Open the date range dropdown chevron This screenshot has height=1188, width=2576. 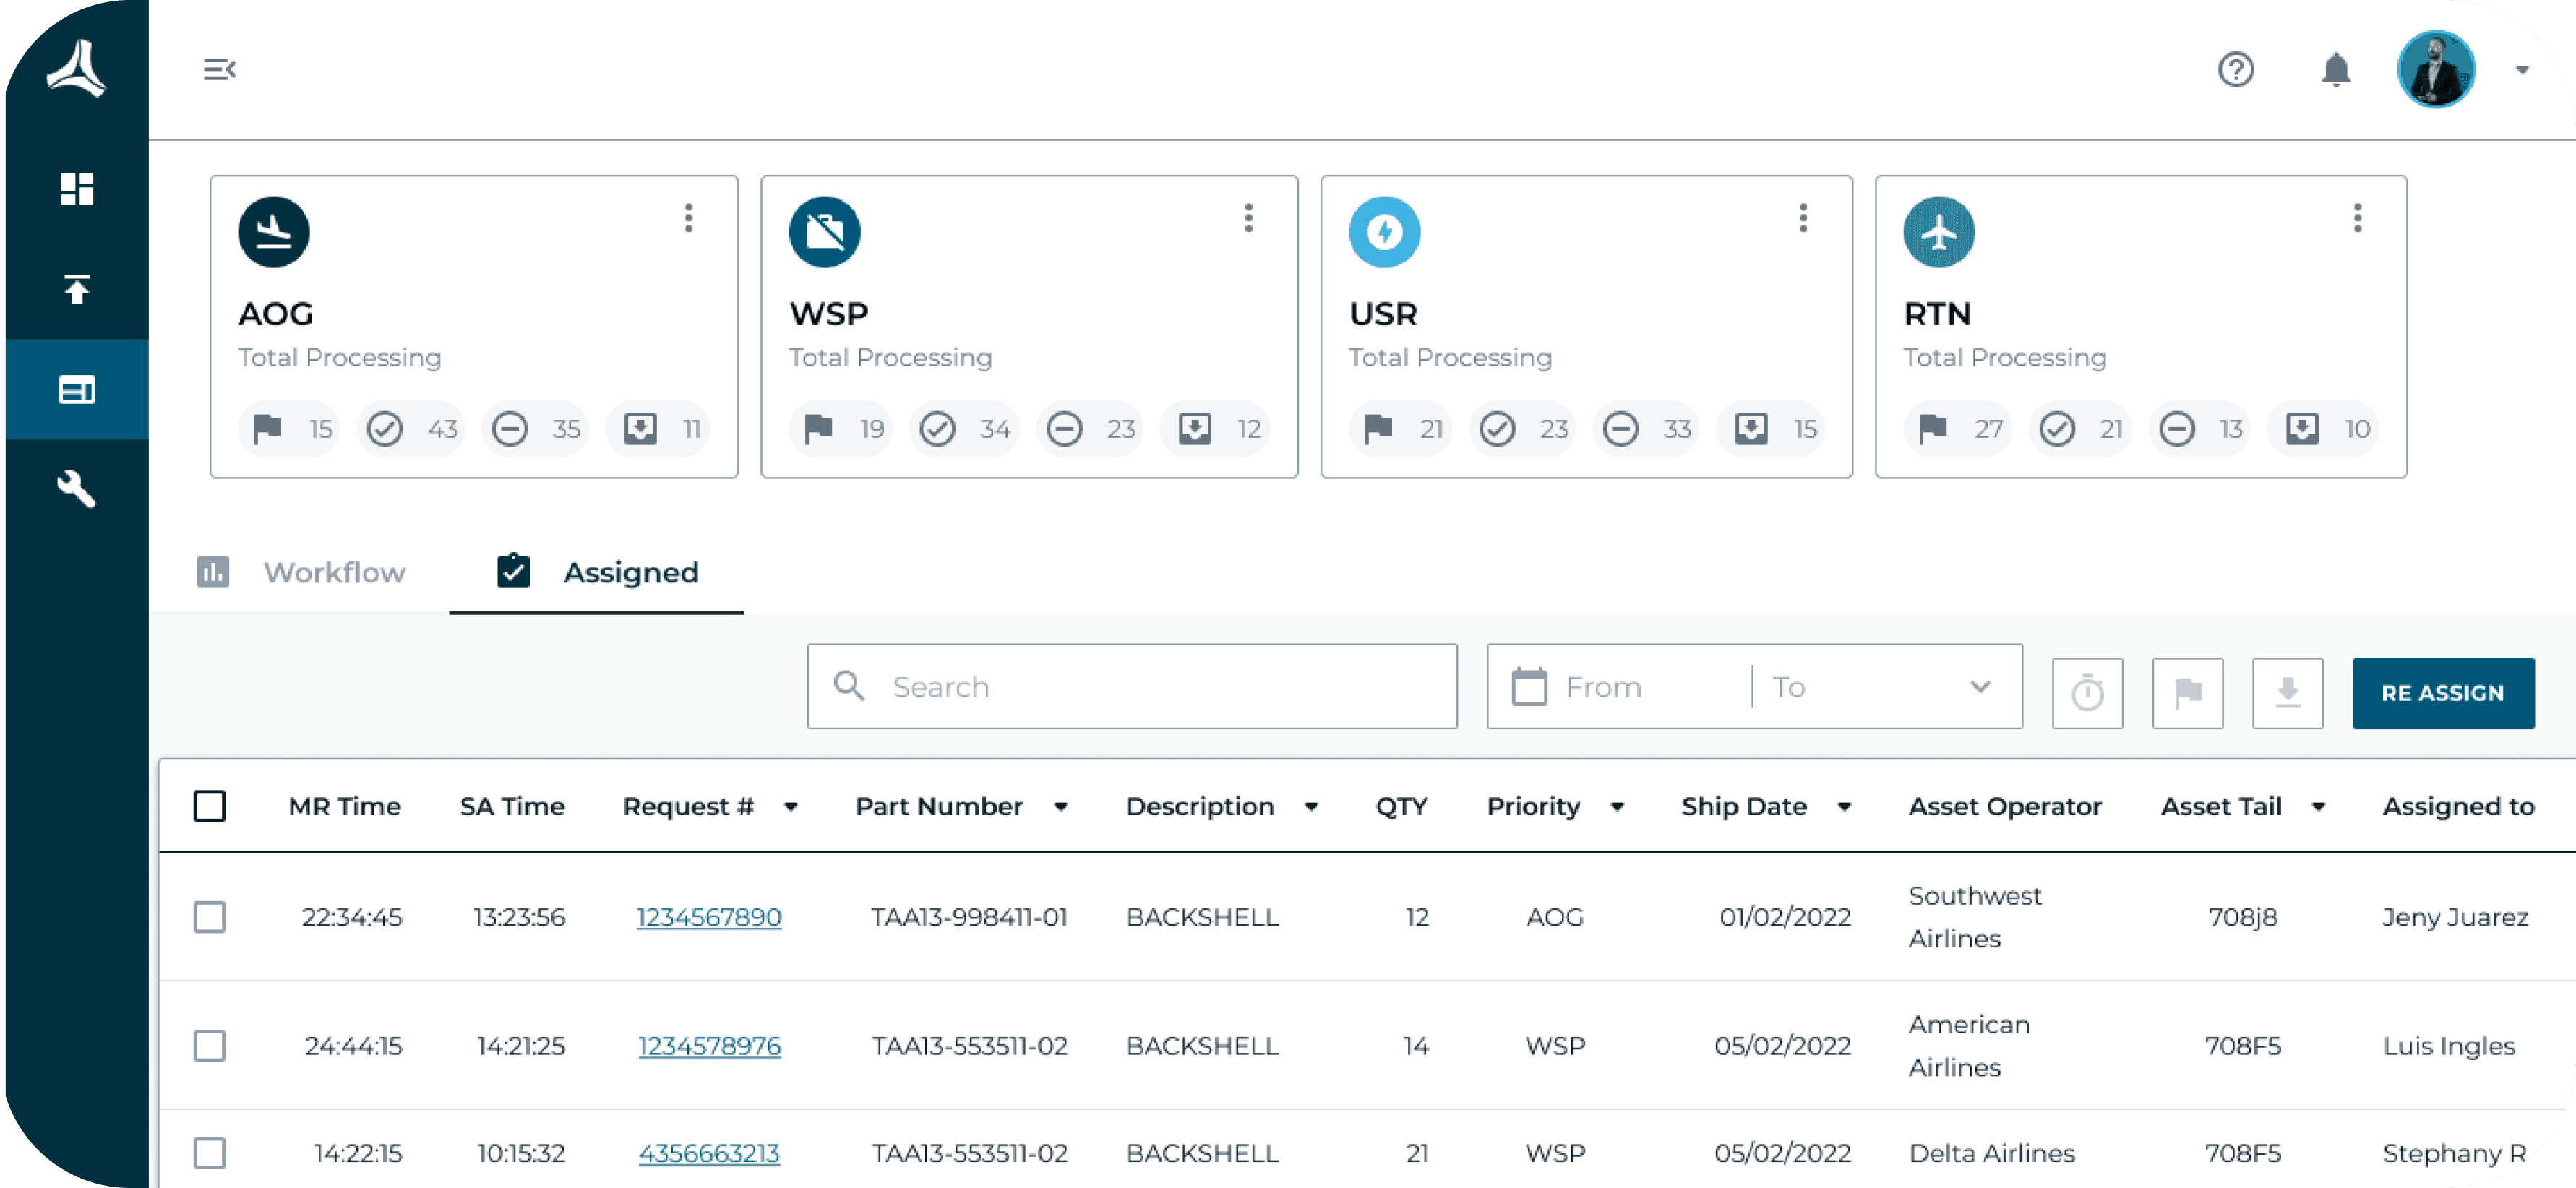(x=1979, y=686)
